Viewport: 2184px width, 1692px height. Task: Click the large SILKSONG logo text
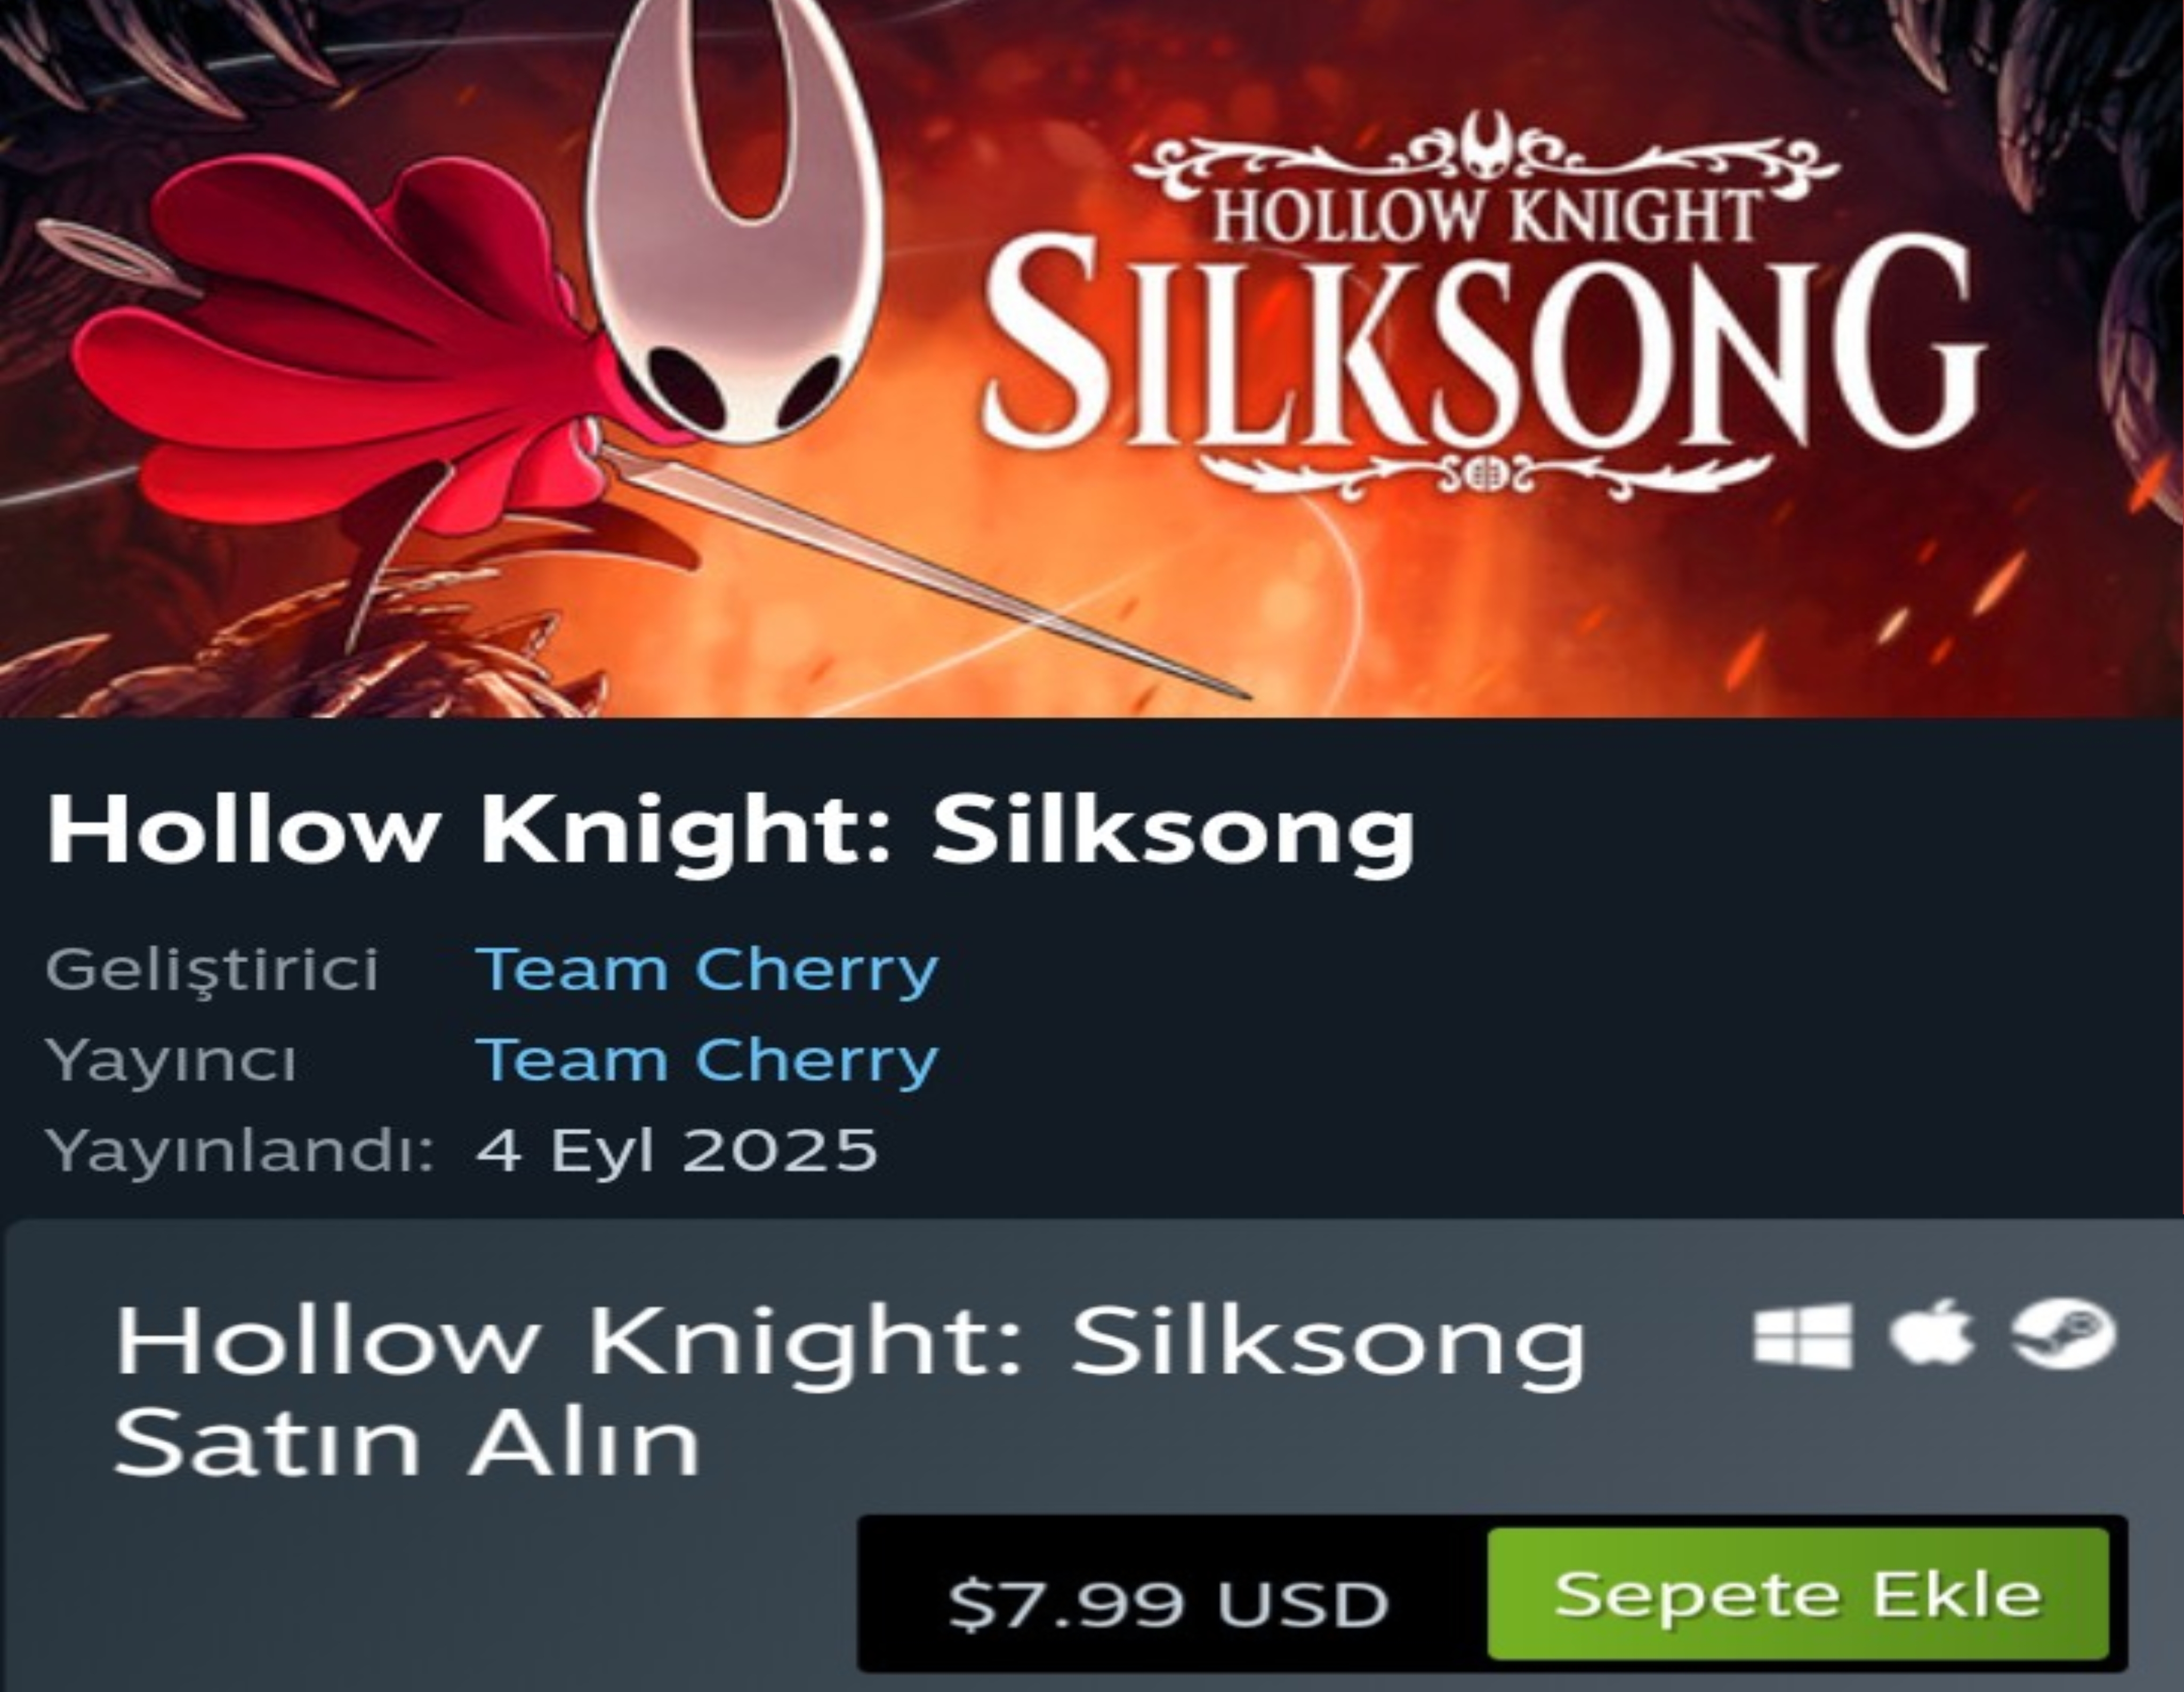[1483, 343]
